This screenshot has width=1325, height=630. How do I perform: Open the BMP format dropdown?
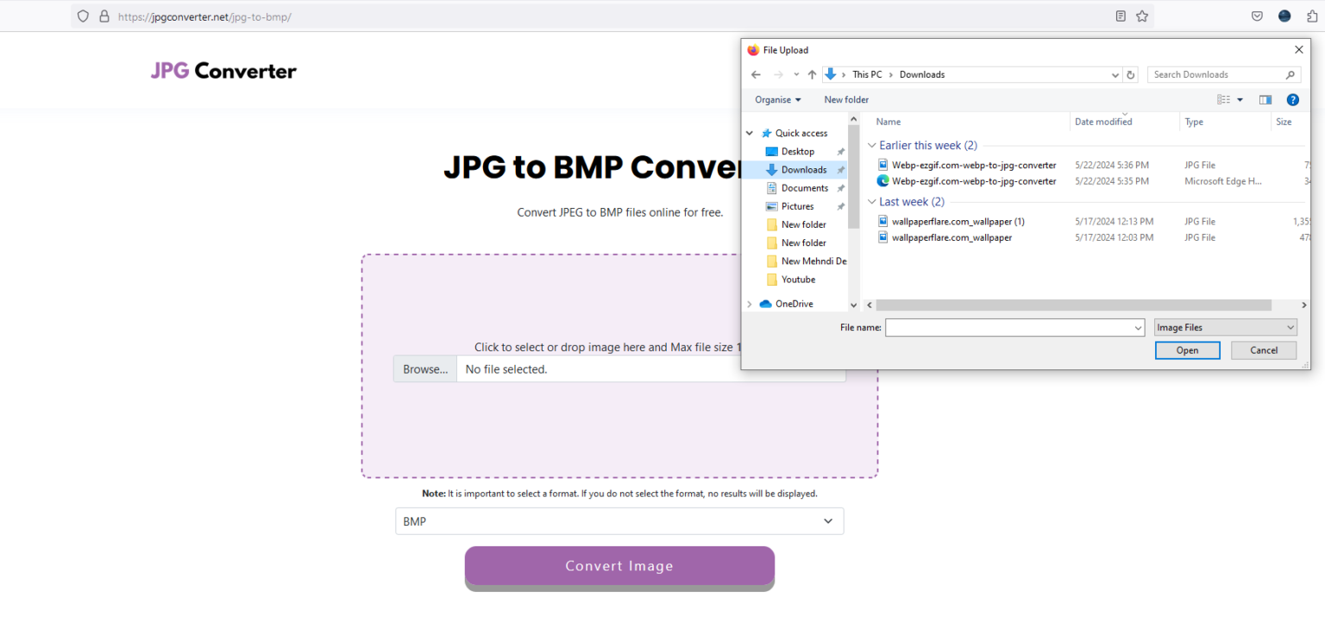click(619, 521)
